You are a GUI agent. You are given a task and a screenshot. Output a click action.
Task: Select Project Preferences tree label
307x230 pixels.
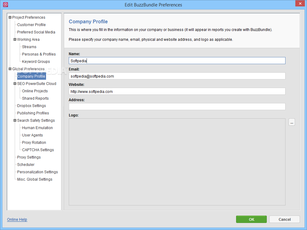(x=29, y=17)
